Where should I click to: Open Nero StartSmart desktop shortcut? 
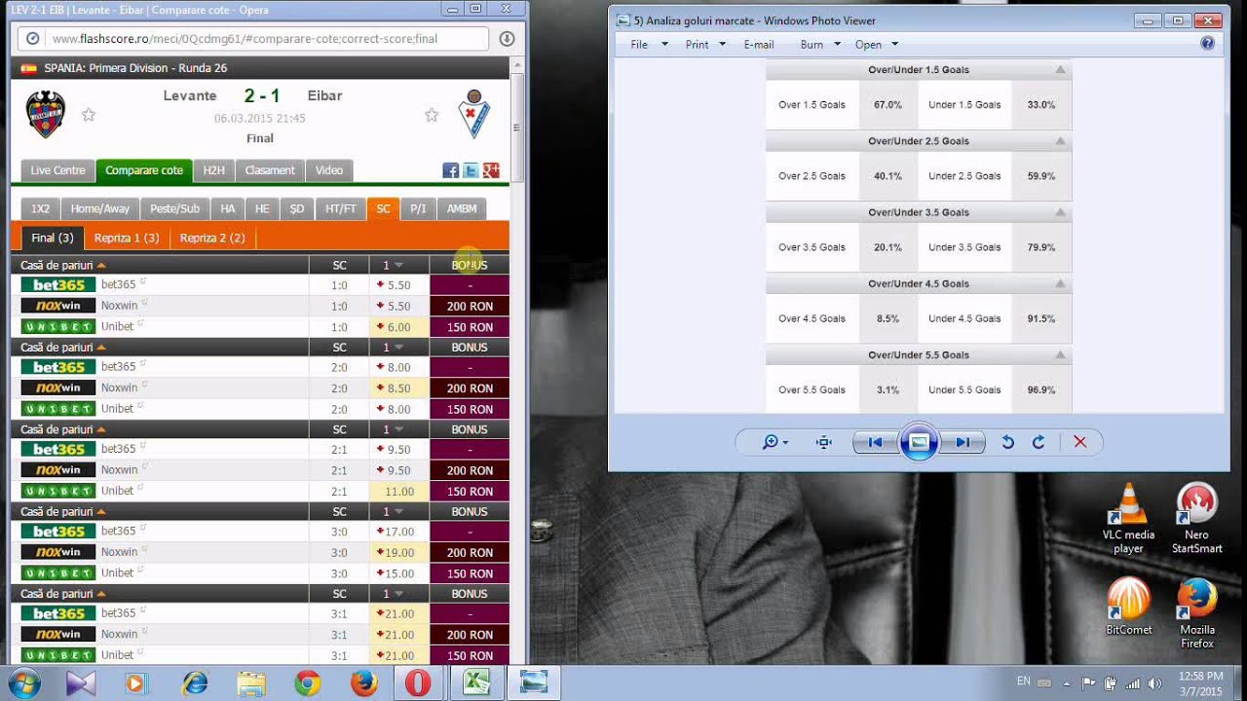point(1196,519)
